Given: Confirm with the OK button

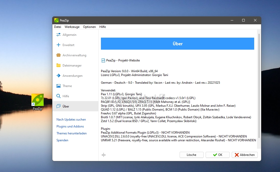Looking at the screenshot, I should tap(217, 155).
